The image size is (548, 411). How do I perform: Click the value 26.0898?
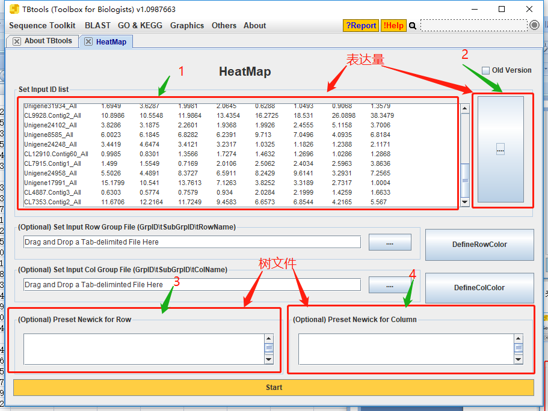(343, 115)
